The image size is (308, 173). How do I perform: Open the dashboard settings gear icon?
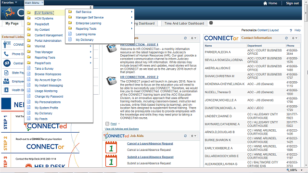[x=211, y=23]
